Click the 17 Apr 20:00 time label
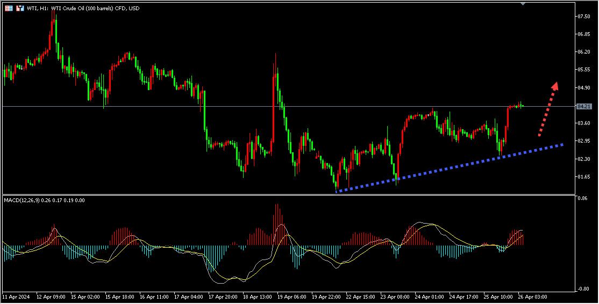 [x=222, y=295]
